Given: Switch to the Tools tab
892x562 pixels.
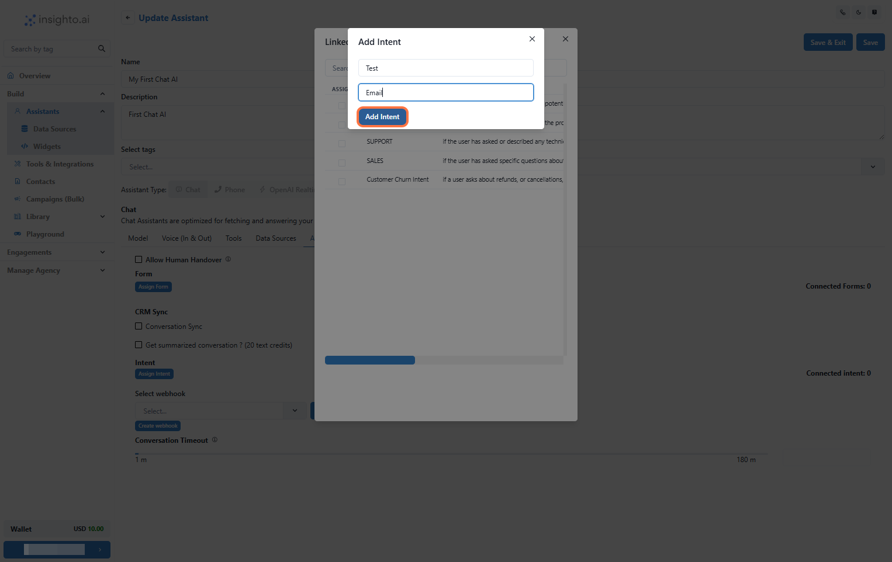Looking at the screenshot, I should click(x=233, y=238).
